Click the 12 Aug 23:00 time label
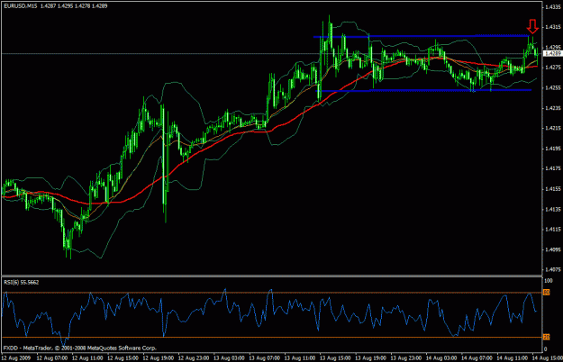 (x=194, y=358)
